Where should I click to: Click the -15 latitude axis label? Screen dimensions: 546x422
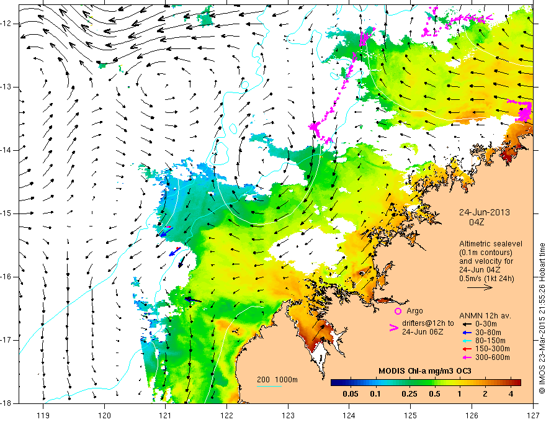coord(6,213)
